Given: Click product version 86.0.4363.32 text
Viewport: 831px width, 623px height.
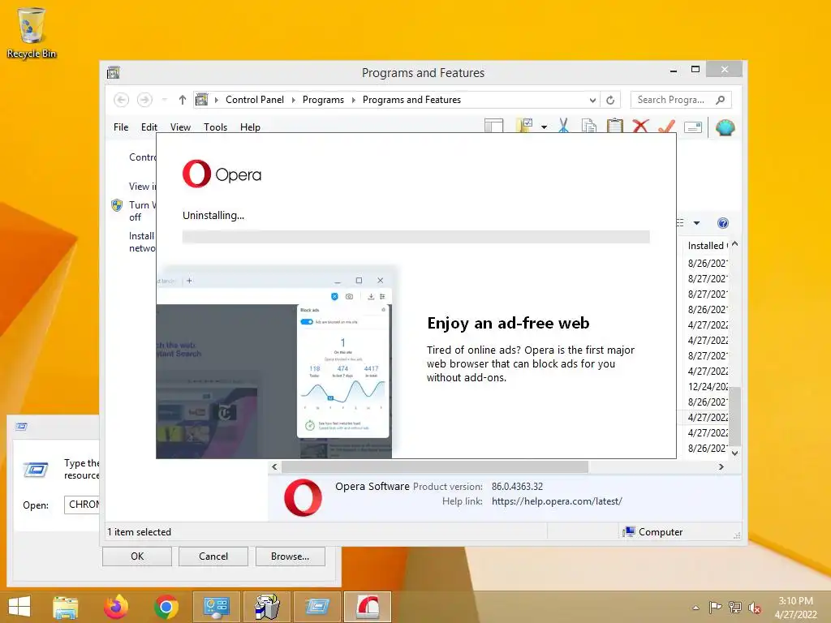Looking at the screenshot, I should click(517, 487).
